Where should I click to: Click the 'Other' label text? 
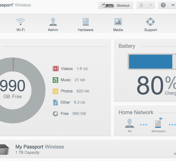click(65, 102)
